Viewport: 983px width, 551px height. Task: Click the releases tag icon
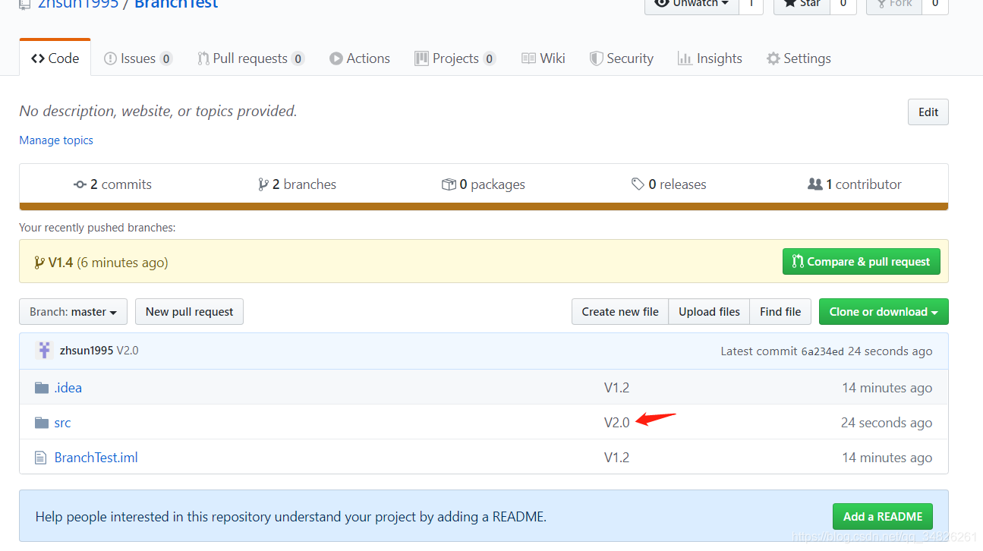click(638, 184)
